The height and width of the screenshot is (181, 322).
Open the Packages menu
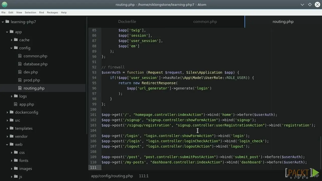pyautogui.click(x=52, y=12)
